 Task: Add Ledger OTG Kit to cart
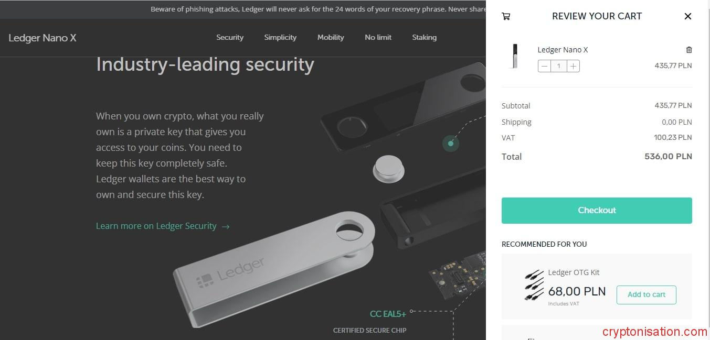(646, 294)
